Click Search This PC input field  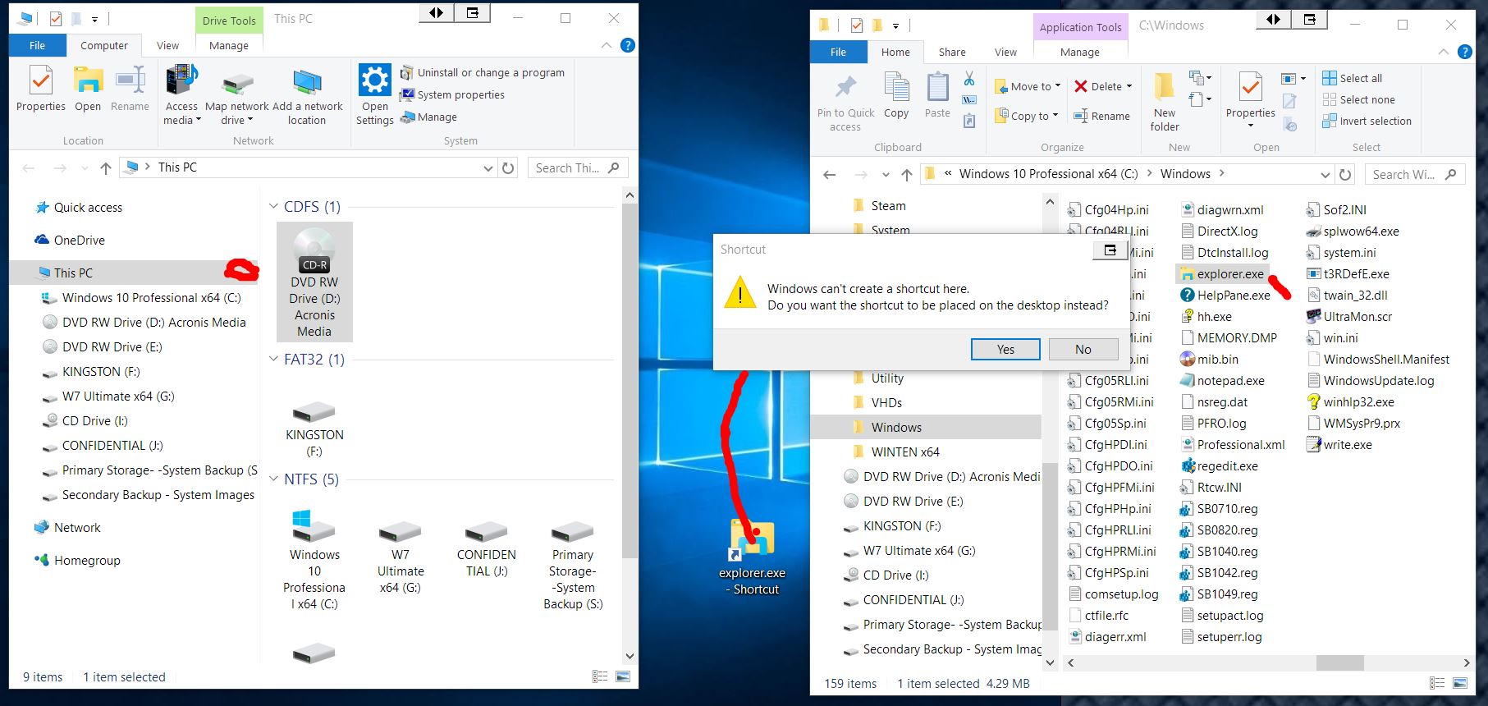pyautogui.click(x=578, y=167)
